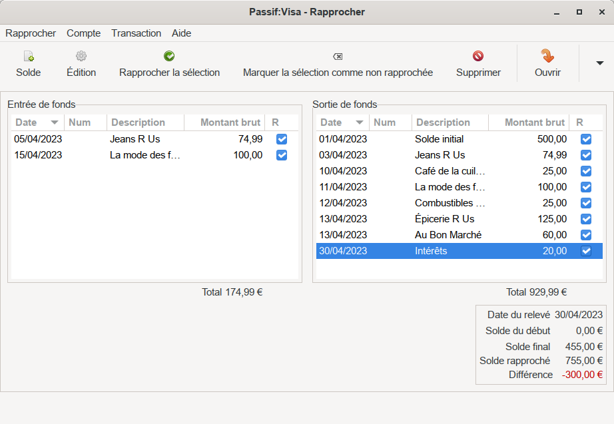Click Description header in Entrée de fonds

138,122
